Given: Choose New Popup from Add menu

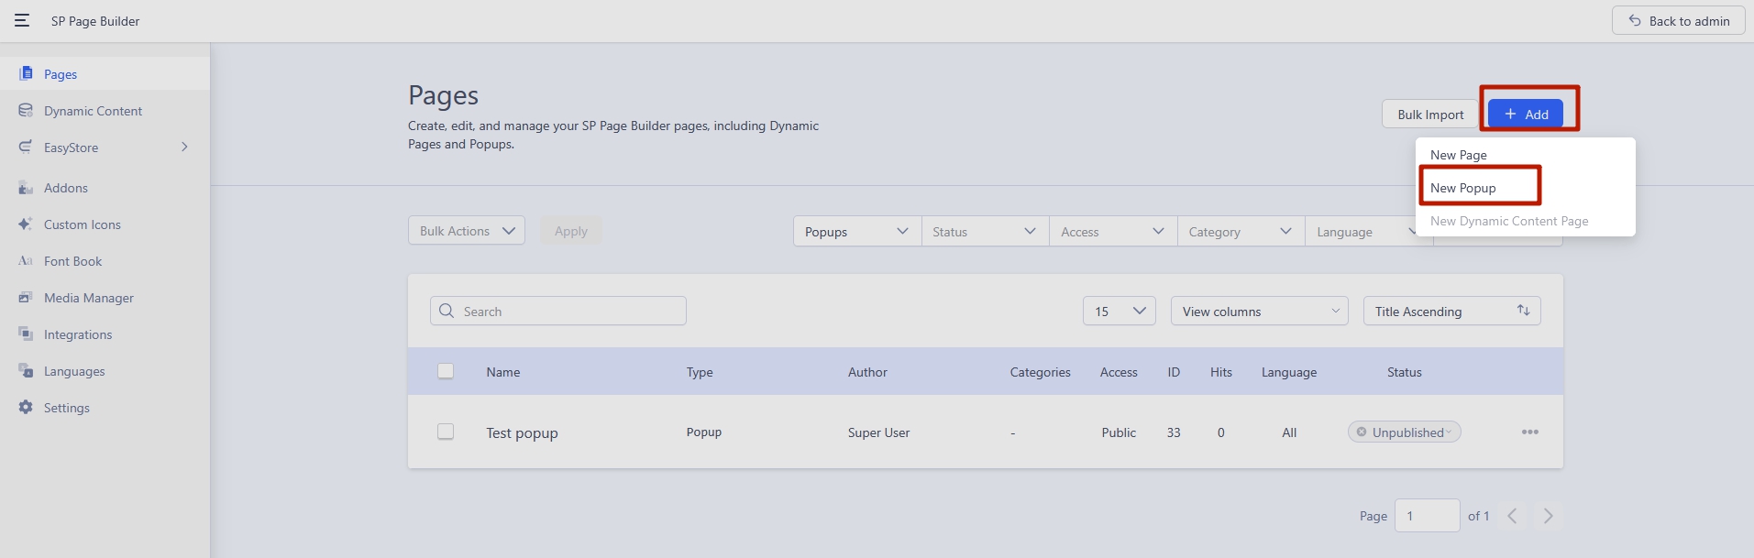Looking at the screenshot, I should [1463, 188].
